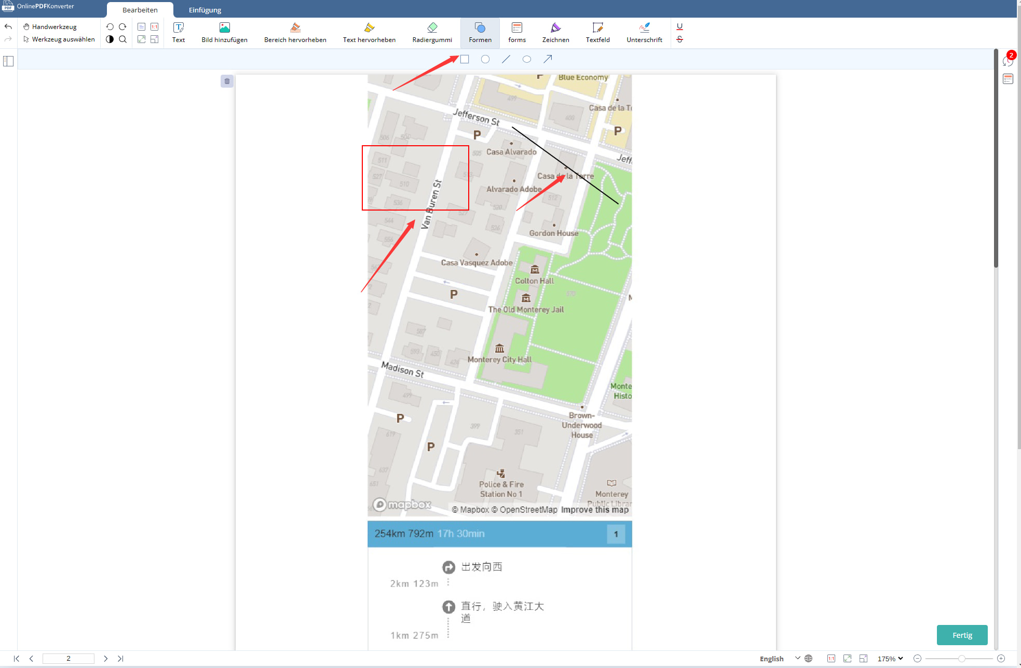Select the Formen (Shapes) tool
This screenshot has width=1021, height=668.
tap(480, 32)
